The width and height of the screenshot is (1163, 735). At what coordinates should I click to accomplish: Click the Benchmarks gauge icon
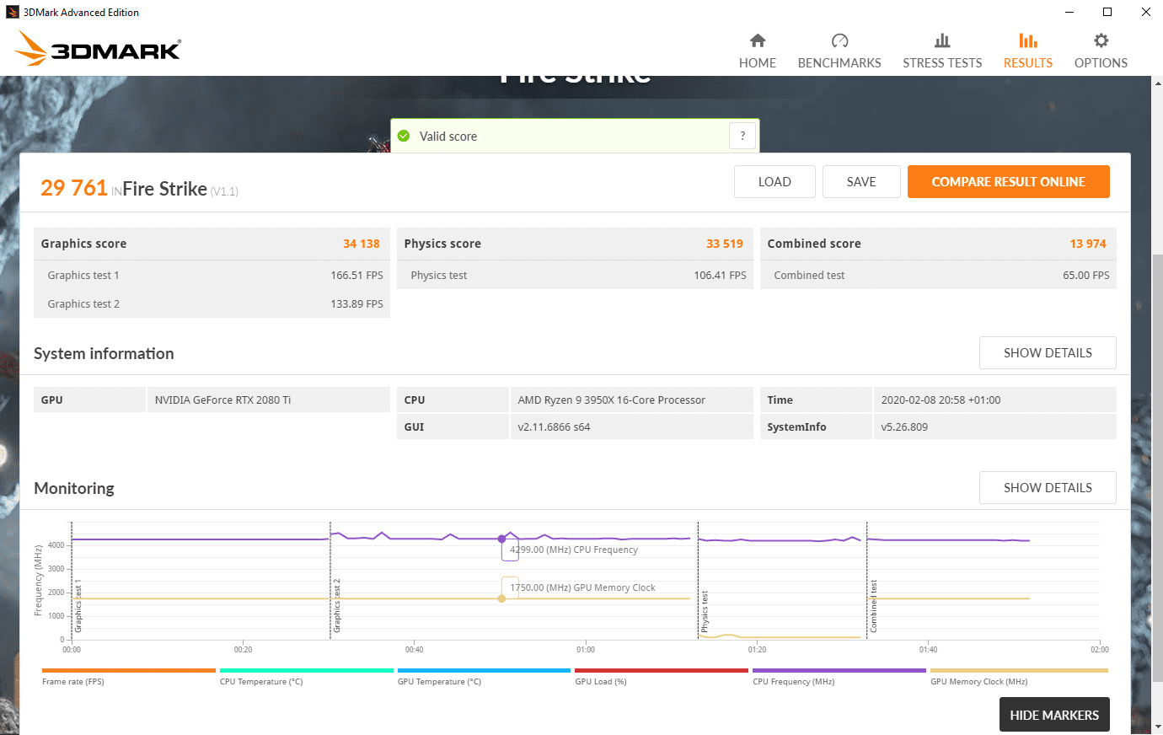point(839,40)
